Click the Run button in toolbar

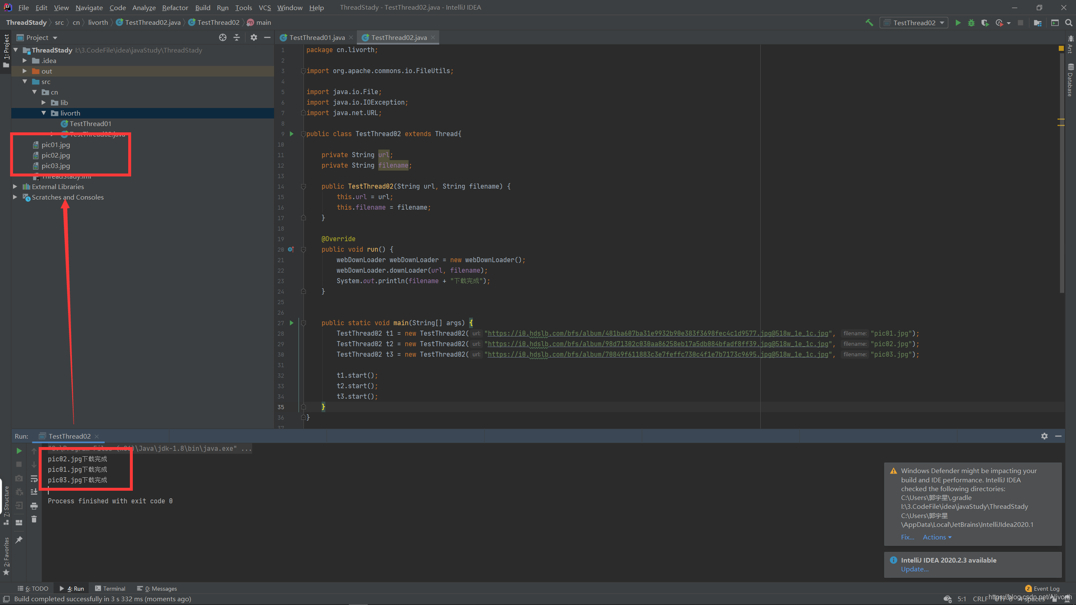tap(958, 22)
